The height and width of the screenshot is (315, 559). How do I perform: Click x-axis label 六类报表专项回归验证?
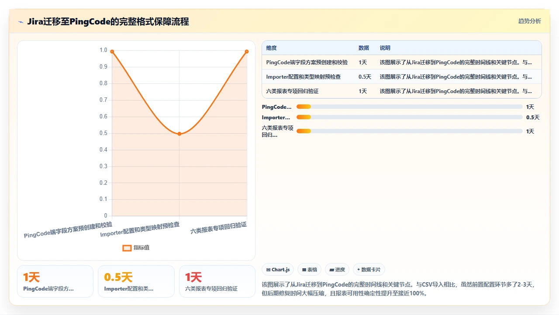pos(218,228)
